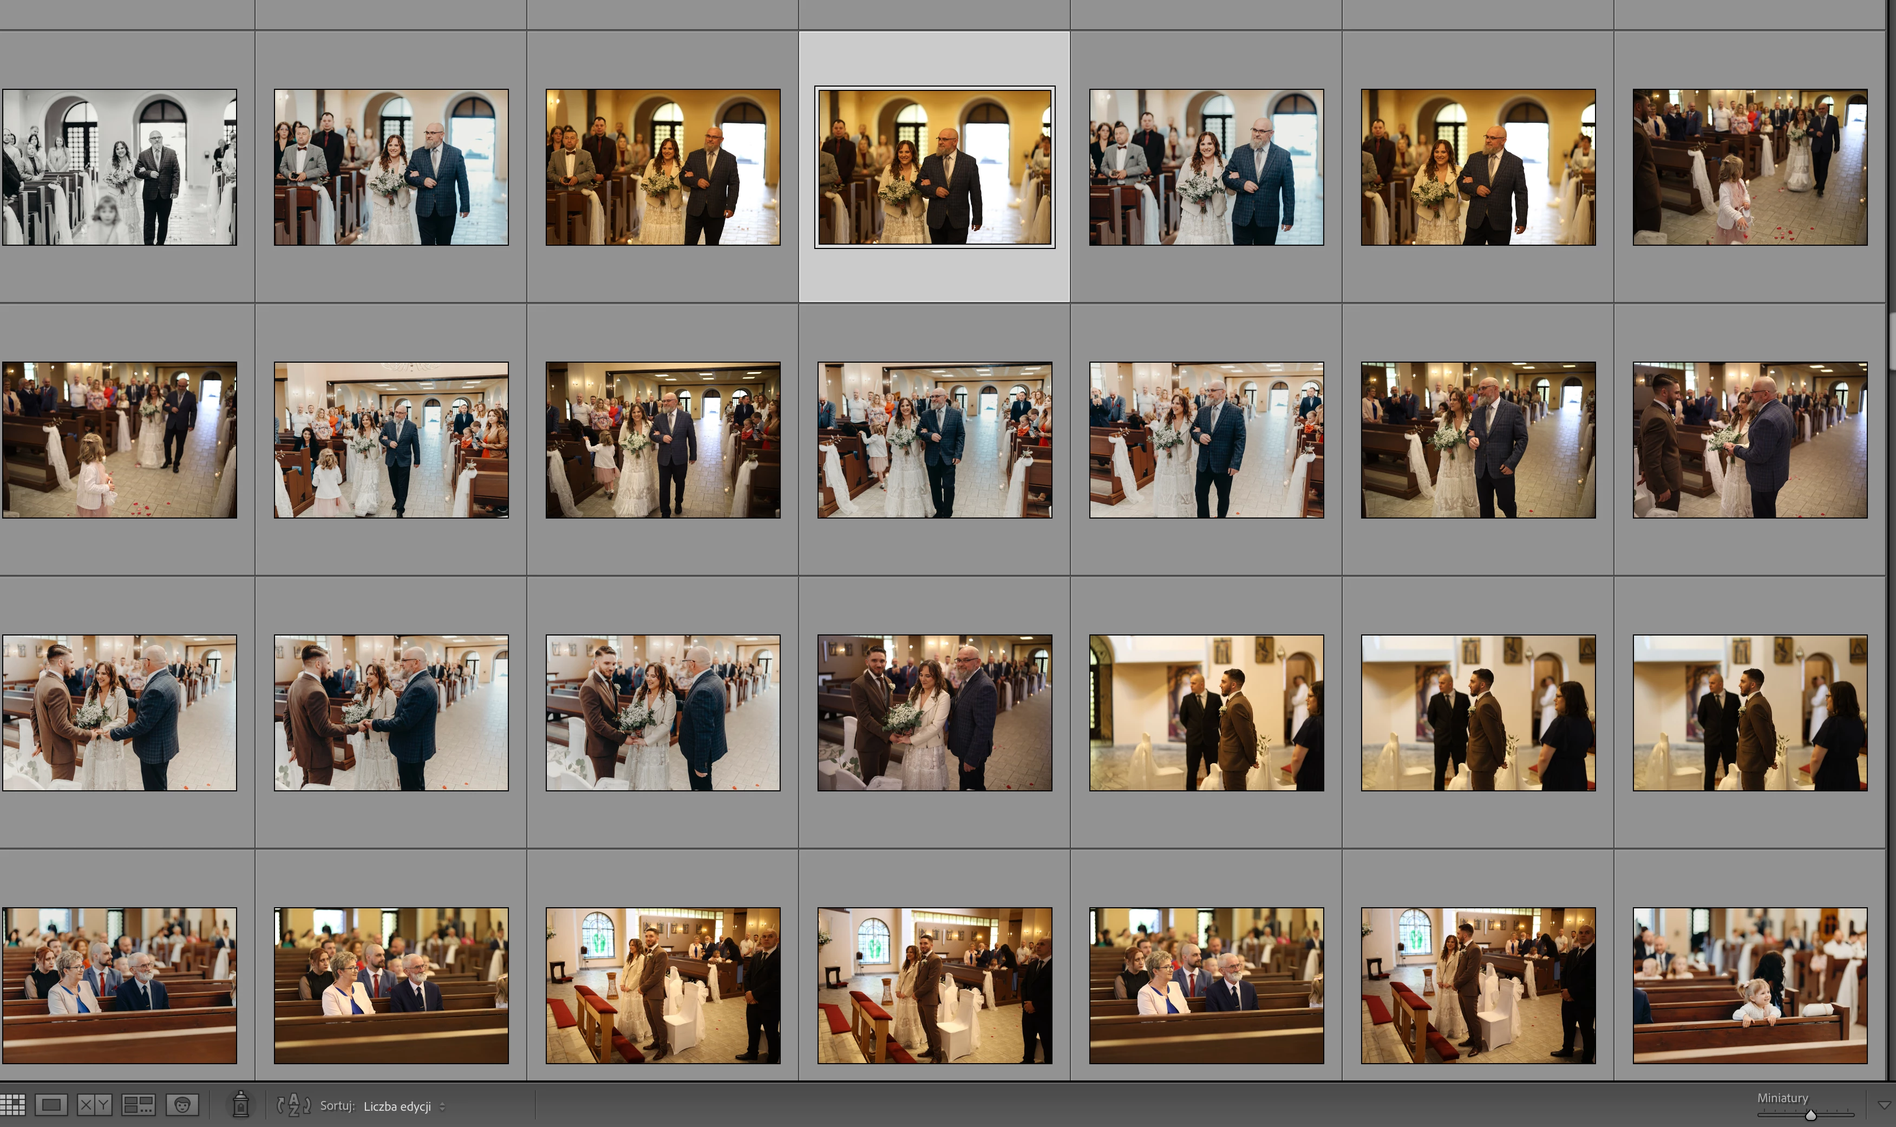Click the Sortuj label
Viewport: 1896px width, 1127px height.
(x=337, y=1106)
